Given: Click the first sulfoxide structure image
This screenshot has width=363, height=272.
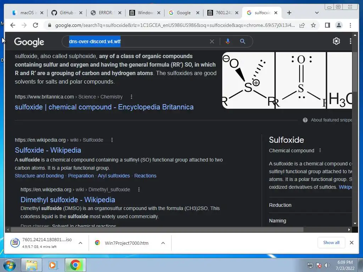Looking at the screenshot, I should tap(248, 80).
